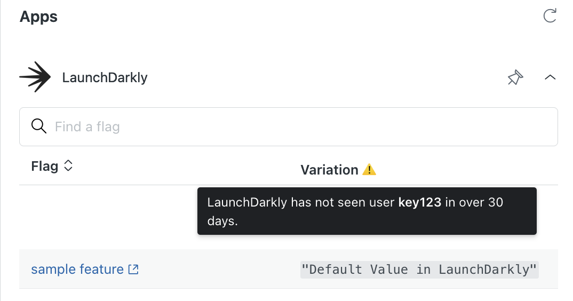Click the dark tooltip about unseen user
The image size is (573, 301).
click(x=367, y=211)
